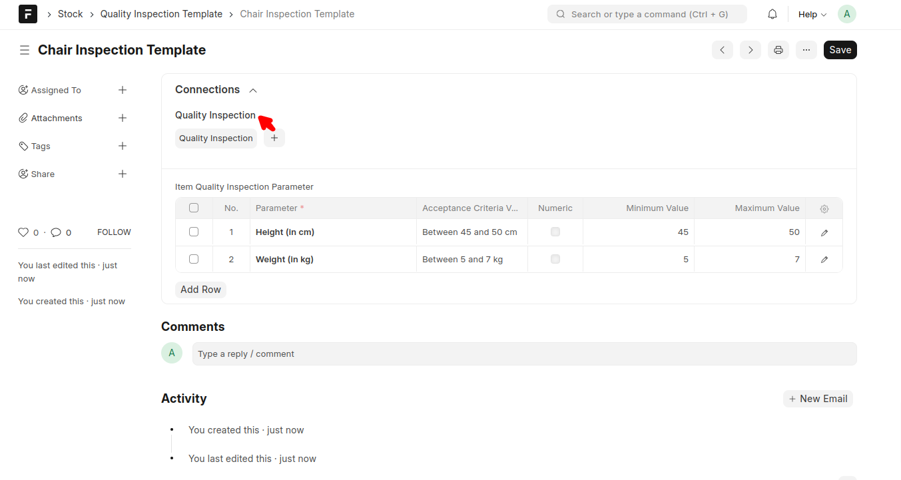Open the Help dropdown
Screen dimensions: 901x480
point(811,13)
